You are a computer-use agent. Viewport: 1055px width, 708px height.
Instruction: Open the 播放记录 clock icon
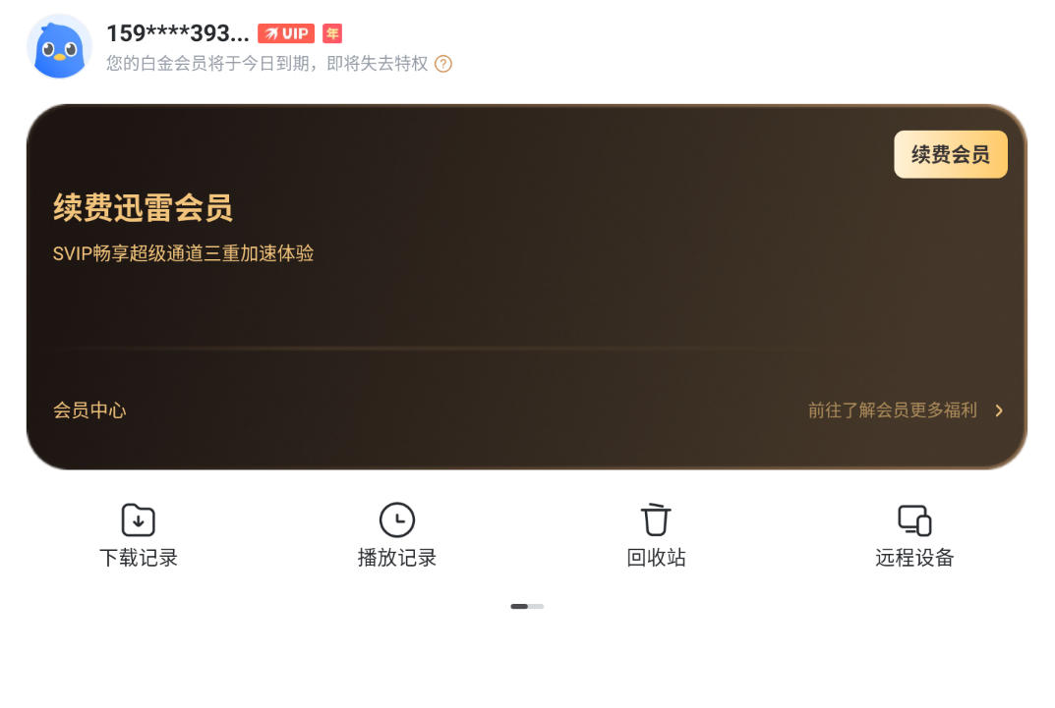point(397,519)
